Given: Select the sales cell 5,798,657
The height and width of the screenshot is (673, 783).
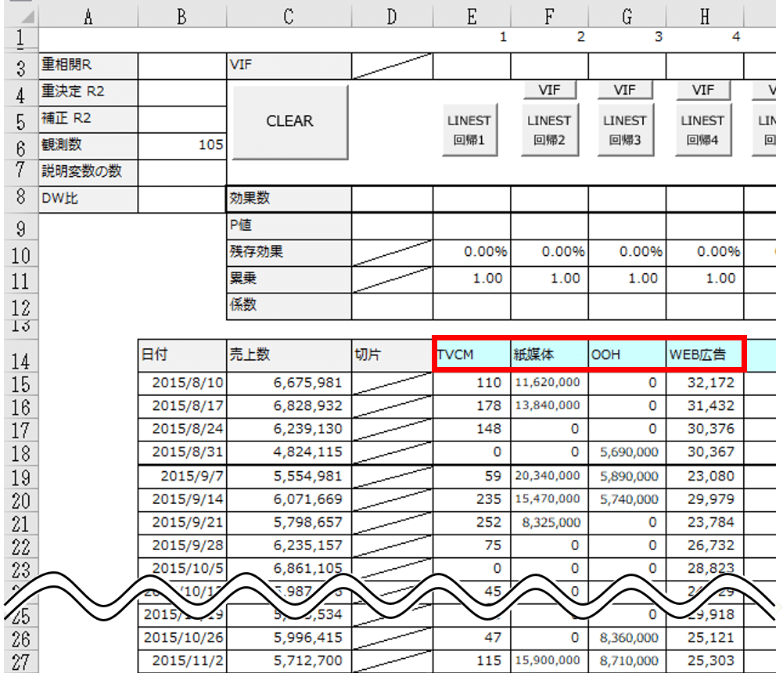Looking at the screenshot, I should pos(289,523).
